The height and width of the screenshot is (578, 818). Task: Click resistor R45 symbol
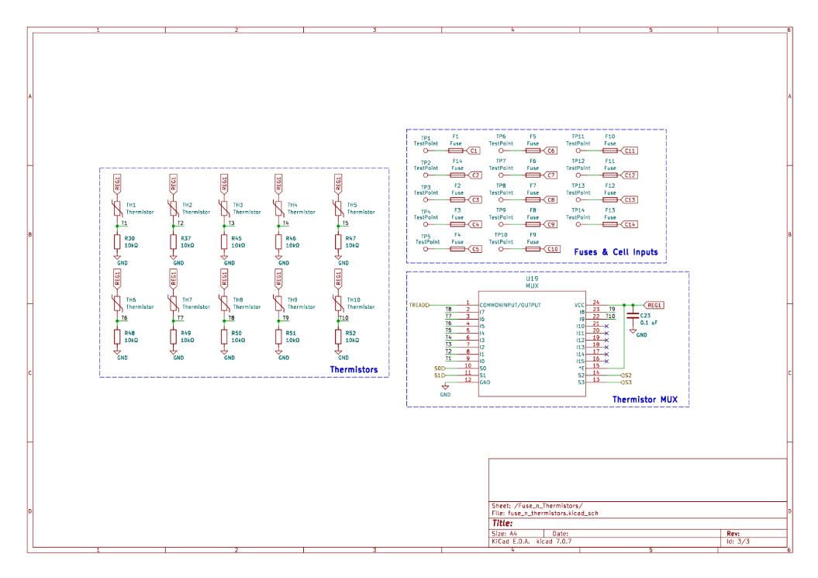pyautogui.click(x=224, y=242)
